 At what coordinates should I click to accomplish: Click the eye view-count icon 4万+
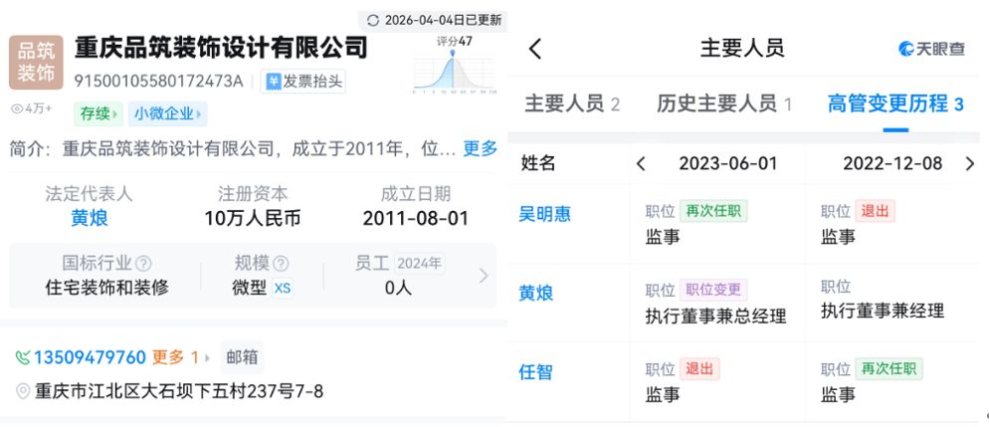click(17, 108)
